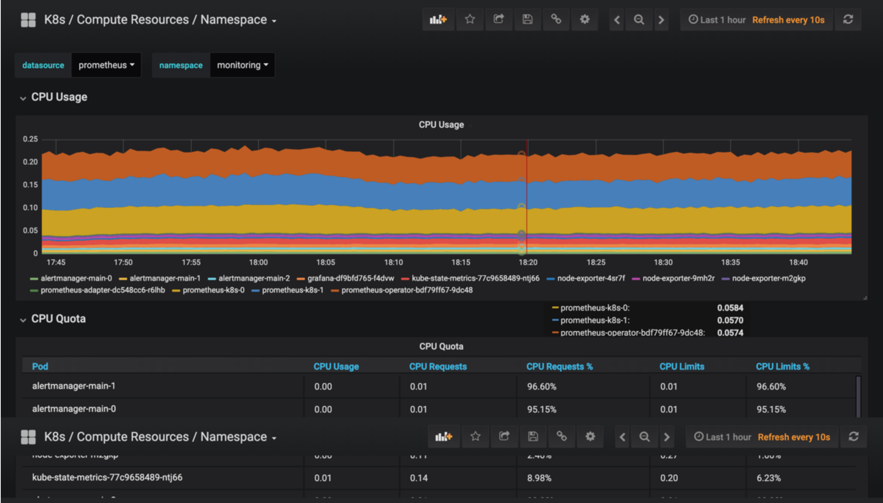Open the CPU Quota panel title menu
The image size is (883, 503).
pos(441,347)
